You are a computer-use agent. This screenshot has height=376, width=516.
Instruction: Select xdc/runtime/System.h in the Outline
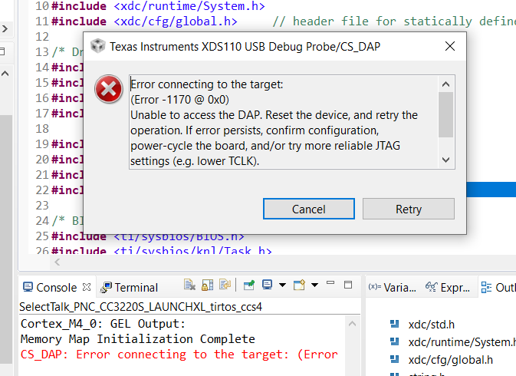pyautogui.click(x=462, y=342)
